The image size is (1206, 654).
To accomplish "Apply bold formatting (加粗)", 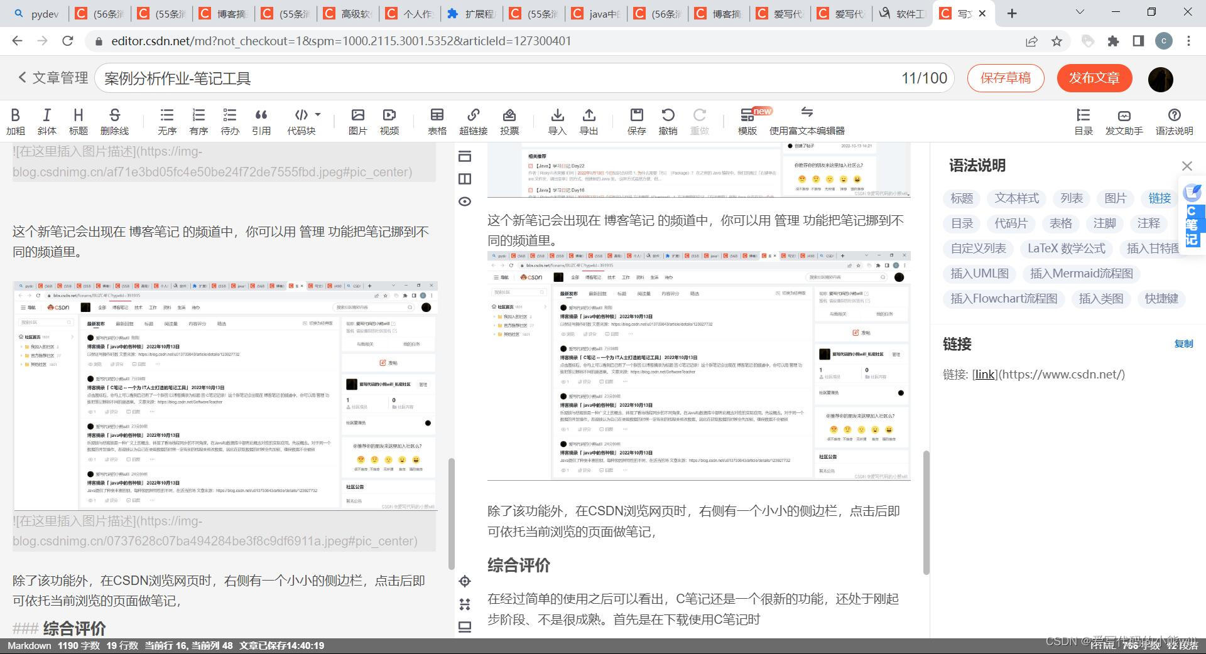I will point(16,121).
